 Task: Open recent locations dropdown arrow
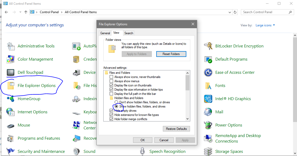tap(20, 12)
